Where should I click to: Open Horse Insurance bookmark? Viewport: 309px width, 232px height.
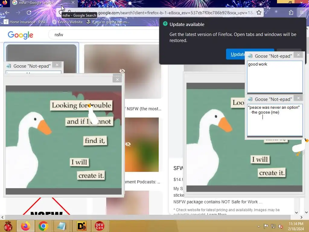pyautogui.click(x=26, y=22)
